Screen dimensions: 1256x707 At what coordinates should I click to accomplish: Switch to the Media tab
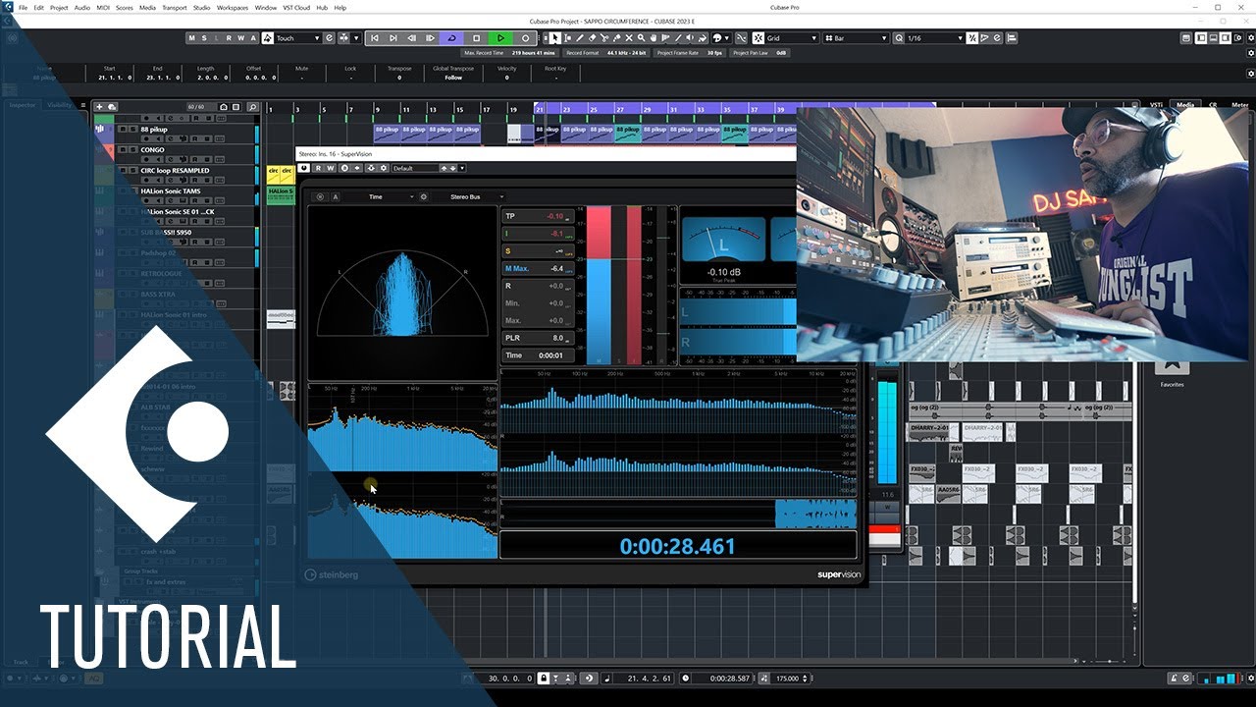[1185, 104]
